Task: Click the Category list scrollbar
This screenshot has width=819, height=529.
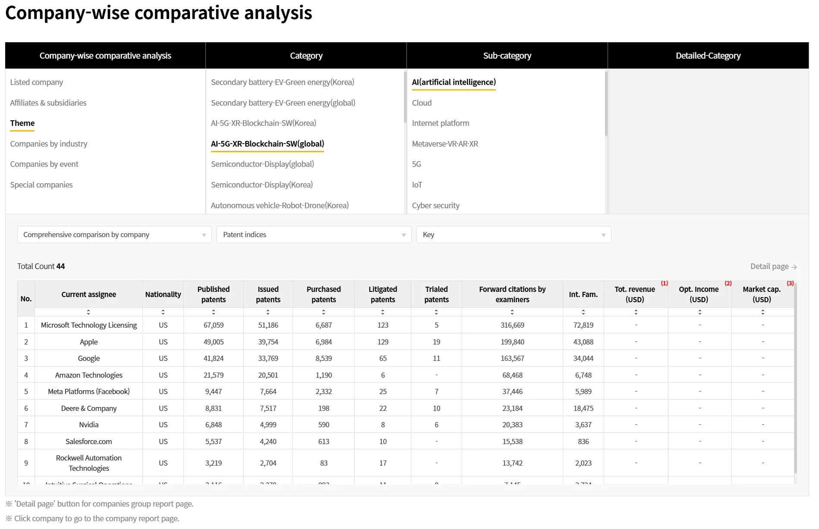Action: pyautogui.click(x=405, y=97)
